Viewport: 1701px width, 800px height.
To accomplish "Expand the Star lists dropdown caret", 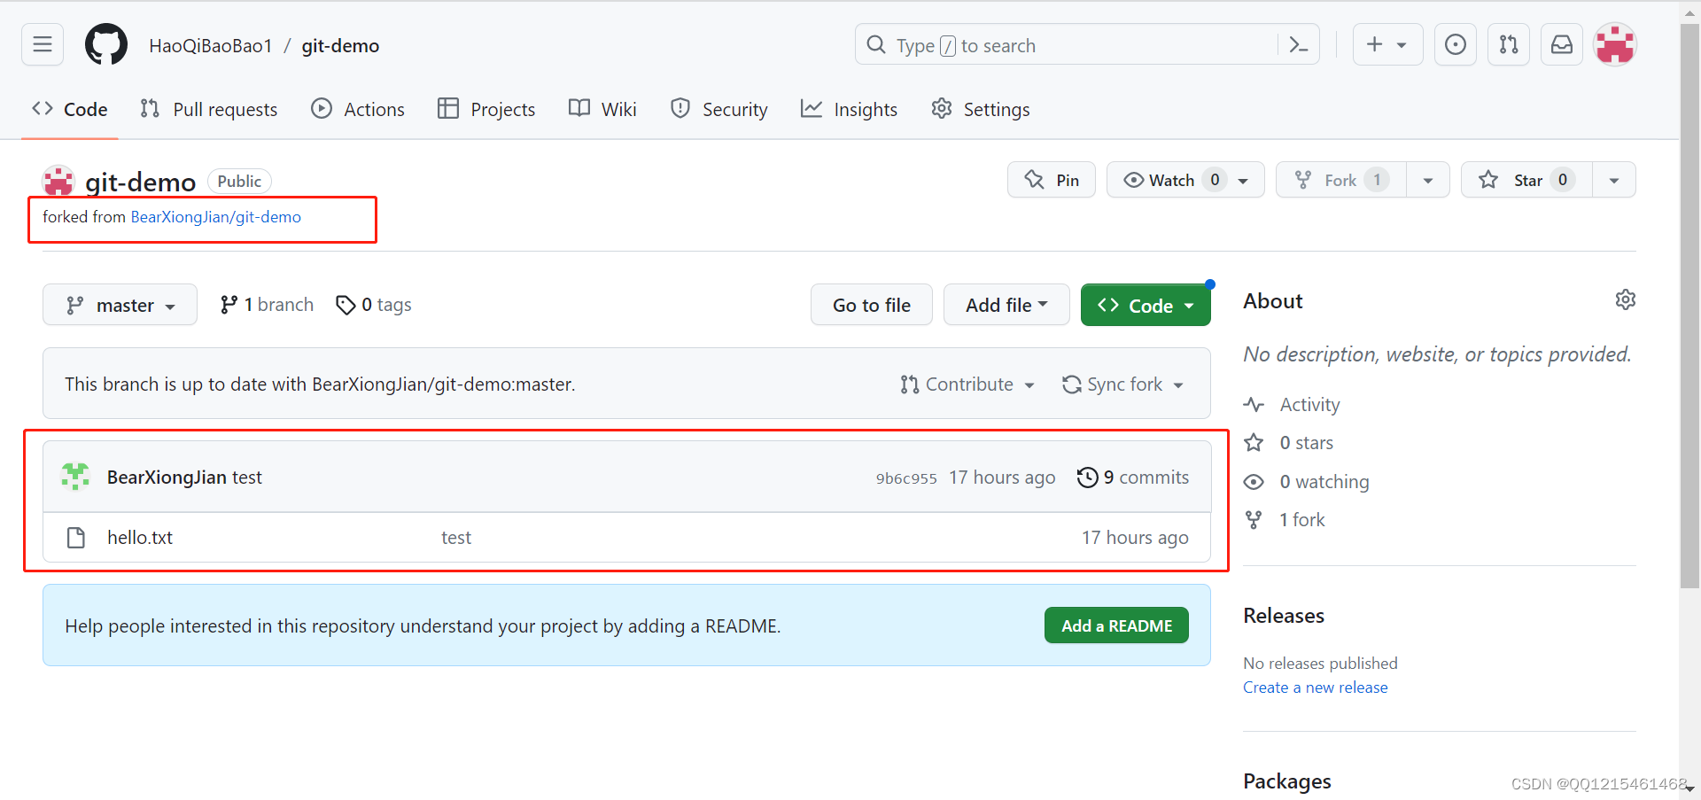I will [x=1614, y=180].
